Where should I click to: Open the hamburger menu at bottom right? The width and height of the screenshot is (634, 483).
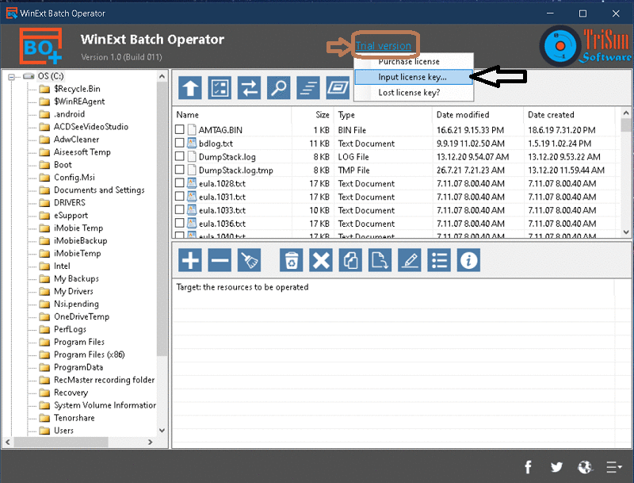[x=613, y=467]
